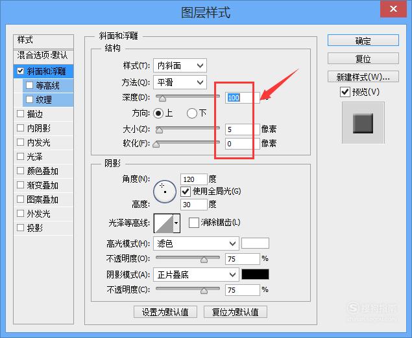Click the 大小 input field with 5
The image size is (412, 338).
[x=242, y=130]
